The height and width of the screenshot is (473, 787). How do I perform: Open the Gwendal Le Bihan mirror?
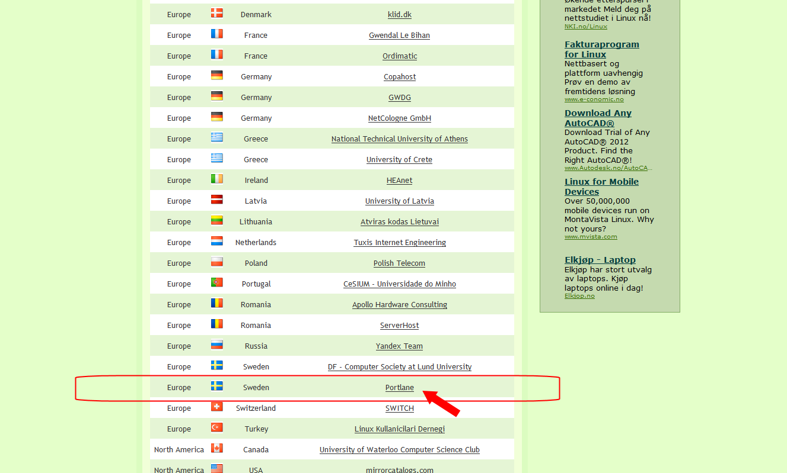click(x=400, y=36)
